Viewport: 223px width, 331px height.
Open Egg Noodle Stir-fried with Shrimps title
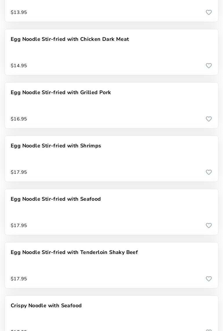56,146
